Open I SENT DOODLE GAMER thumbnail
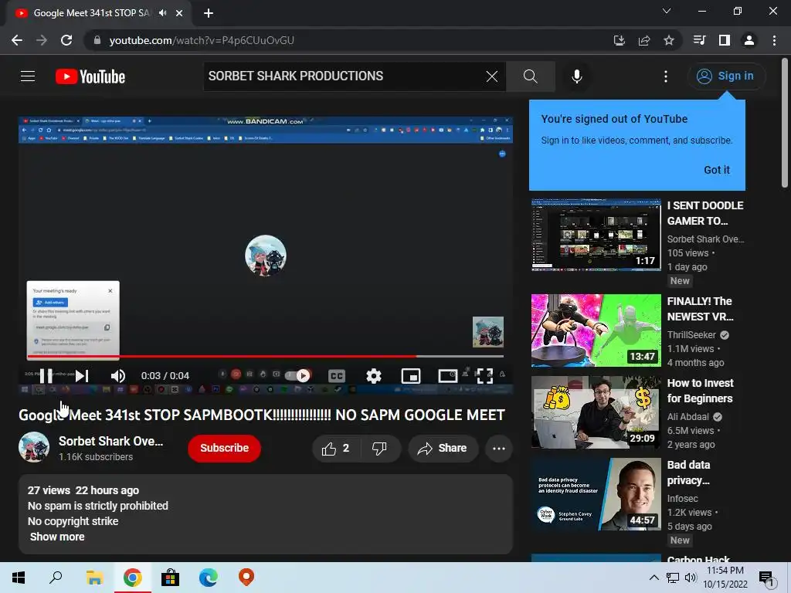Image resolution: width=791 pixels, height=593 pixels. (596, 235)
